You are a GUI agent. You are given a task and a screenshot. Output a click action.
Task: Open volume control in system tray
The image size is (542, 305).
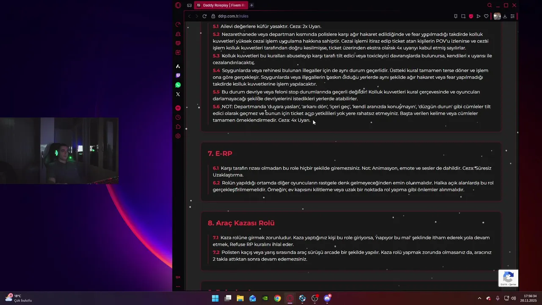tap(514, 298)
